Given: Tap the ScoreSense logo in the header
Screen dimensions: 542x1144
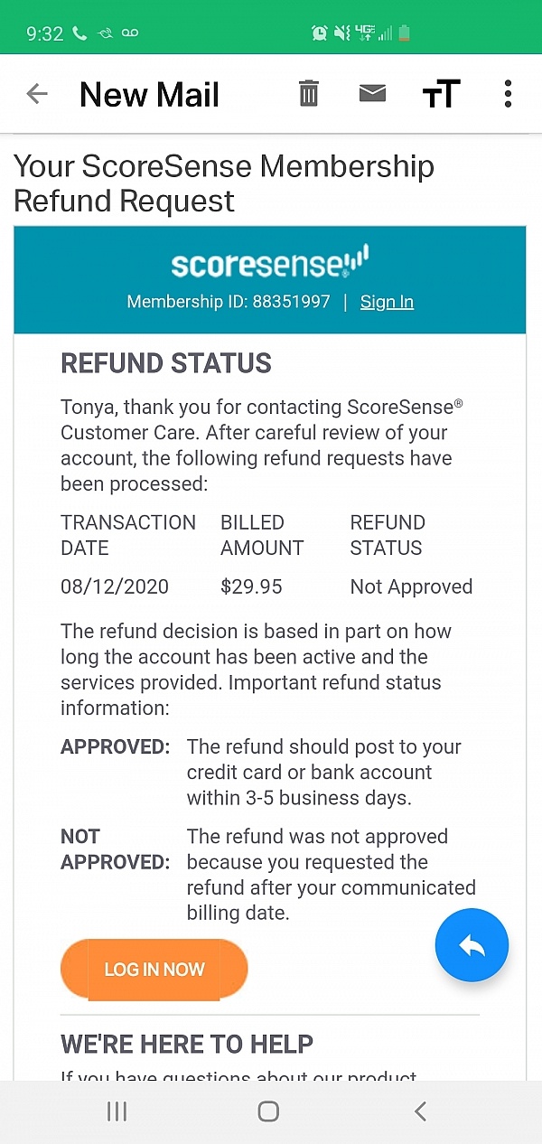Looking at the screenshot, I should (x=269, y=263).
